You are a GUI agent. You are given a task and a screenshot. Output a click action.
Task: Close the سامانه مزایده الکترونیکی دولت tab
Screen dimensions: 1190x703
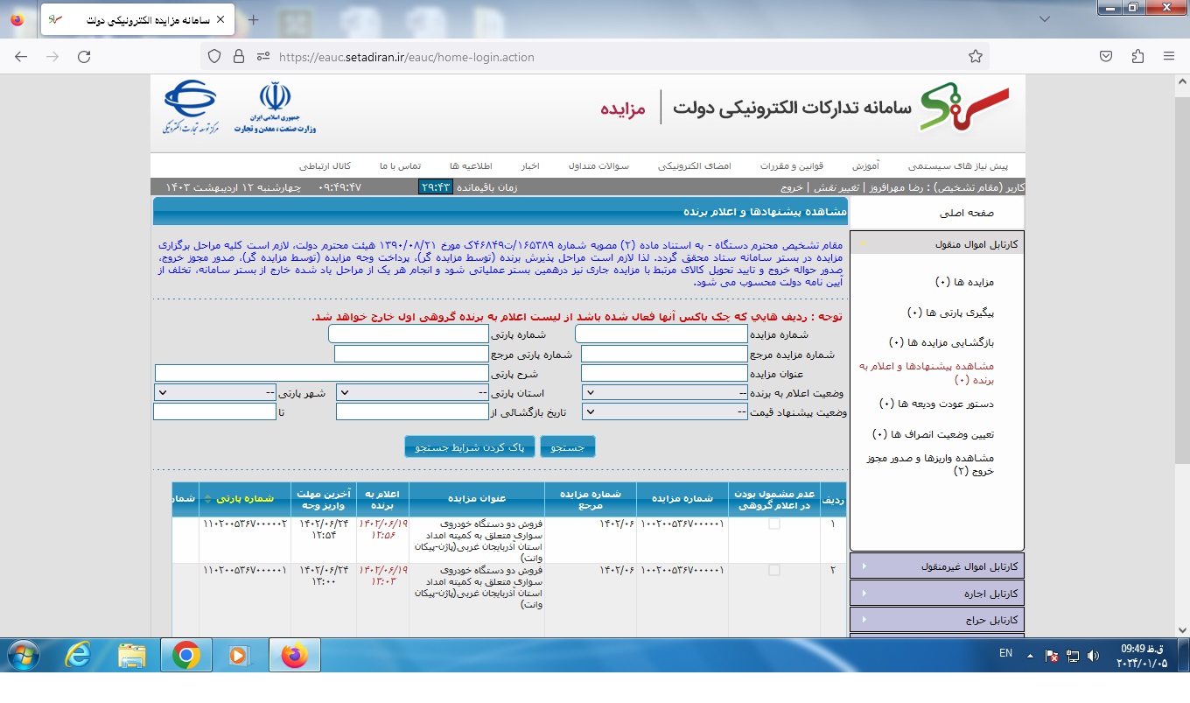pos(220,19)
